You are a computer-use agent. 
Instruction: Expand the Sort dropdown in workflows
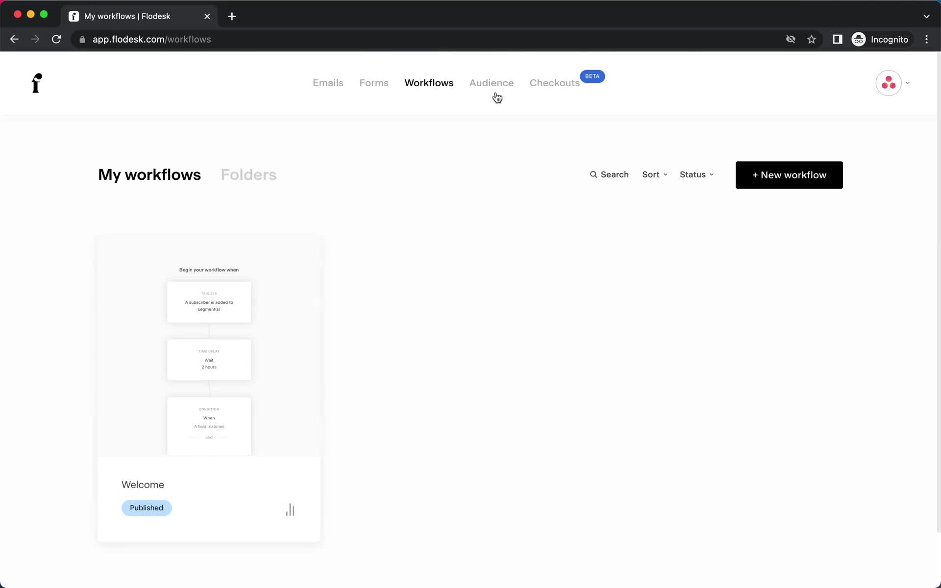click(x=654, y=175)
